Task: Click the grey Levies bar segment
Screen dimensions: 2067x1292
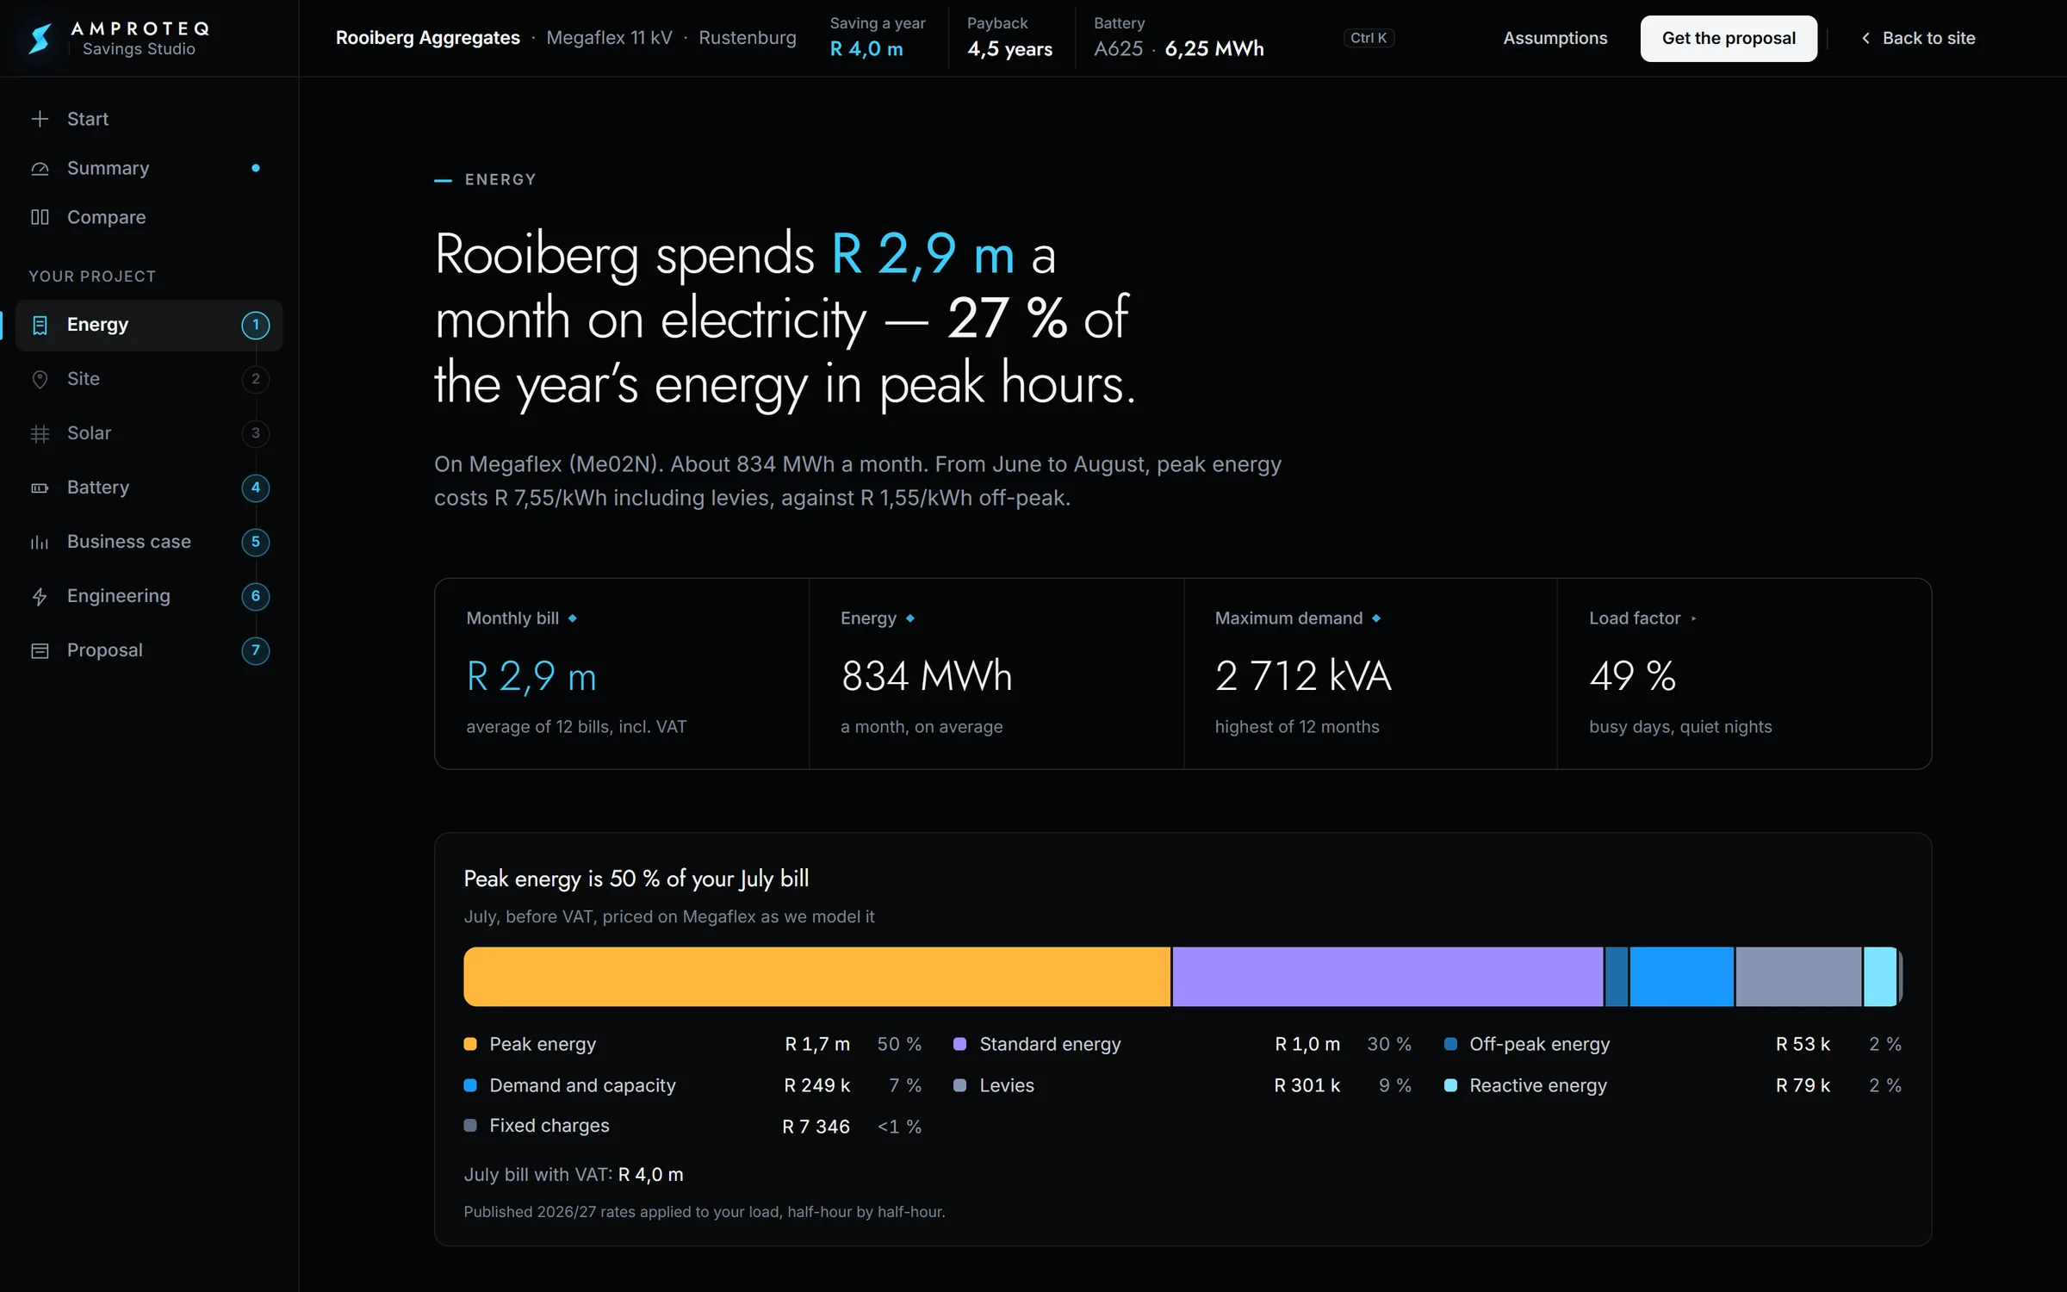Action: (1798, 977)
